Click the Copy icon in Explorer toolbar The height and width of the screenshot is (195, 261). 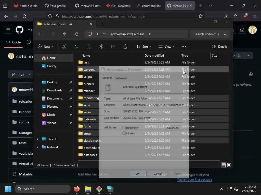(x=76, y=47)
